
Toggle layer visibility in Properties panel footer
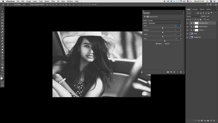tap(177, 72)
